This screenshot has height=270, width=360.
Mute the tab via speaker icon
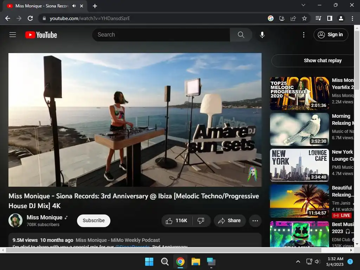[74, 6]
